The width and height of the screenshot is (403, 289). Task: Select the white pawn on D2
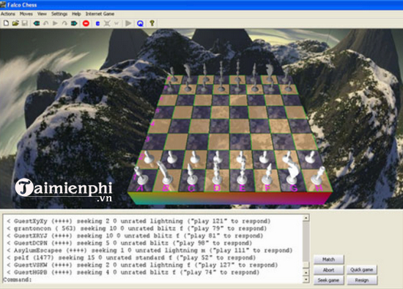click(x=218, y=157)
